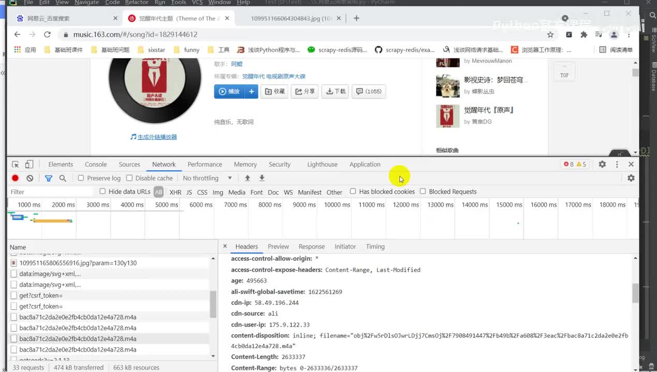
Task: Close the DevTools panel
Action: [x=631, y=164]
